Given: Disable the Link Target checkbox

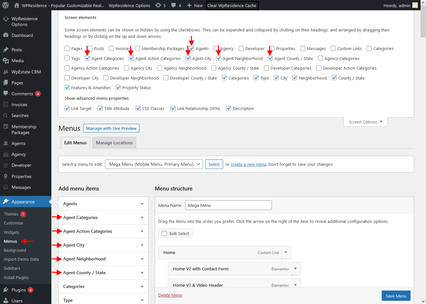Looking at the screenshot, I should (x=67, y=108).
